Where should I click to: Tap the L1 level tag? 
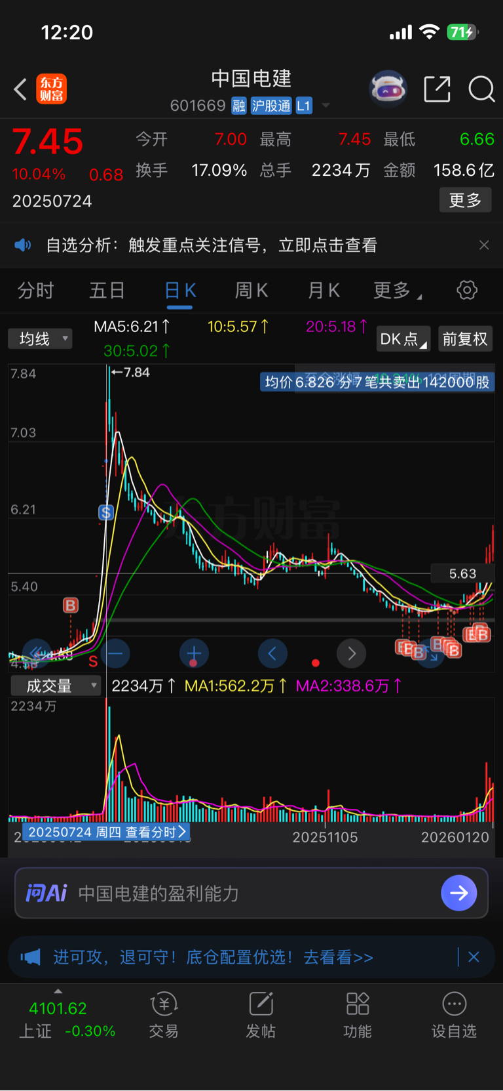coord(304,106)
